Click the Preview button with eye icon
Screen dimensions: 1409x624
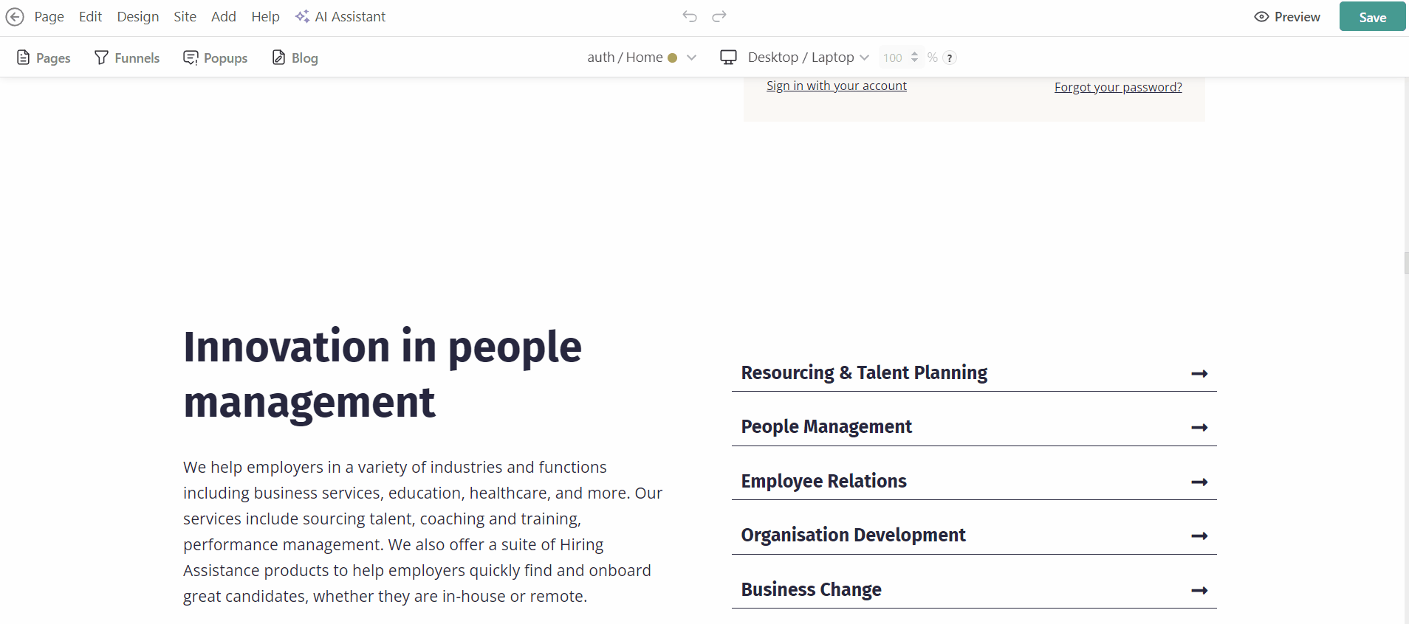pos(1287,17)
